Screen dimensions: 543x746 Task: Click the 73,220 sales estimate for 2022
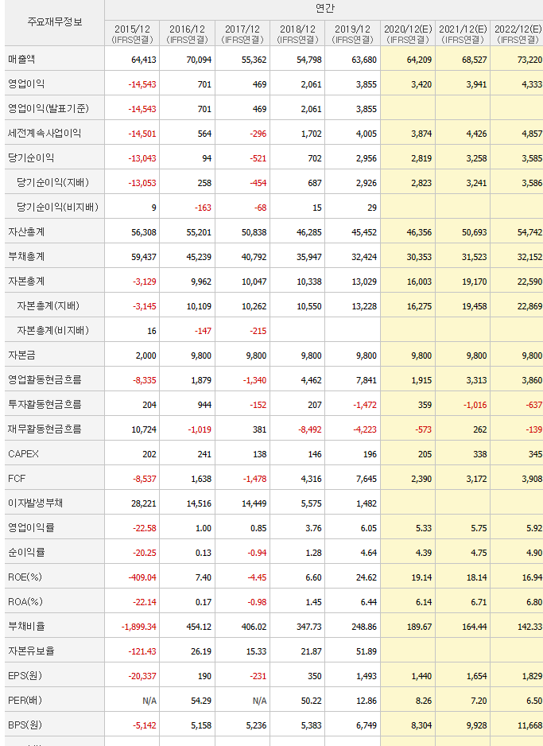[529, 60]
